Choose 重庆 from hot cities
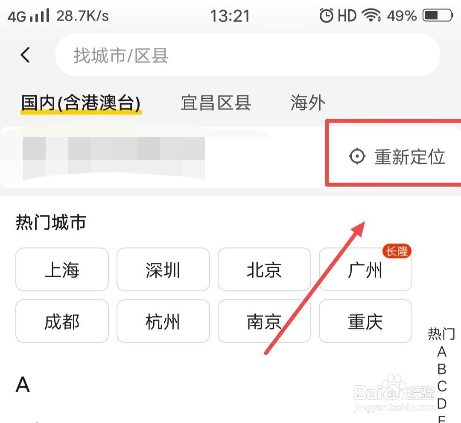The height and width of the screenshot is (423, 461). [x=365, y=321]
